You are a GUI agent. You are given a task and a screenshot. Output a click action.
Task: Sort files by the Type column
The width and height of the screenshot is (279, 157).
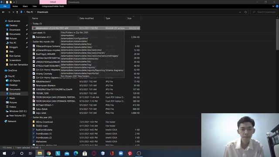(x=115, y=18)
